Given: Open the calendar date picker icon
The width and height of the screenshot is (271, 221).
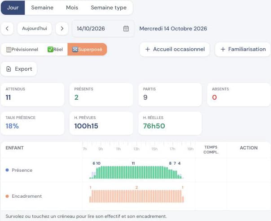Looking at the screenshot, I should click(126, 29).
